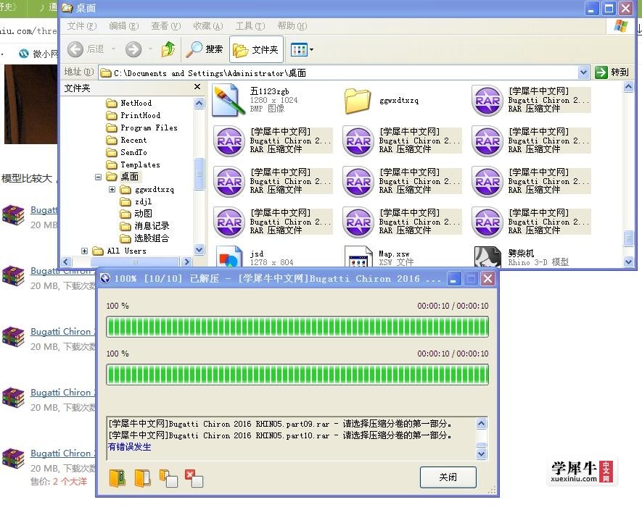Open the 文件(F) menu
642x510 pixels.
point(82,26)
